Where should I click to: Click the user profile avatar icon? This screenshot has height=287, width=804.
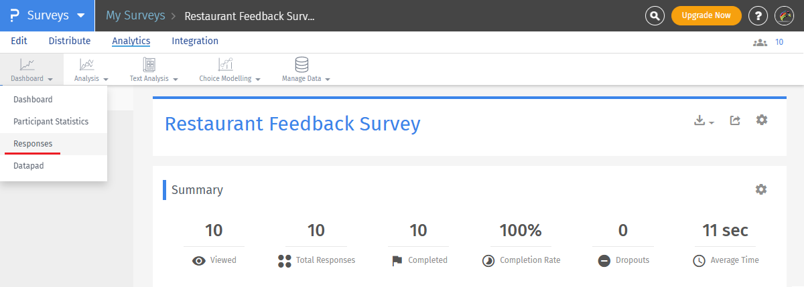point(784,15)
